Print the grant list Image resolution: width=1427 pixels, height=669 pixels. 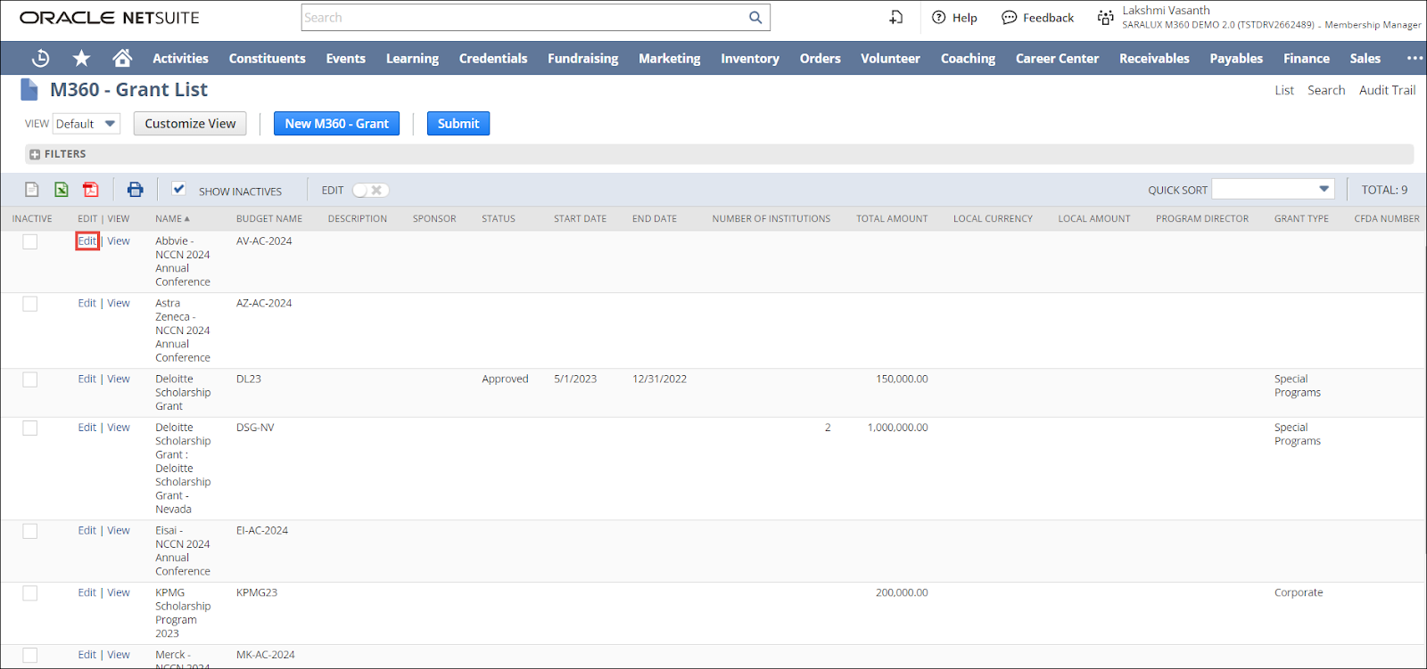[135, 190]
